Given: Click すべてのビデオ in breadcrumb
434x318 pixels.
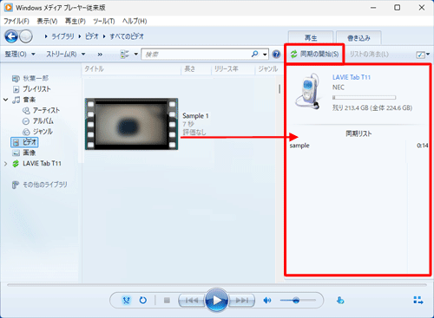Looking at the screenshot, I should [127, 36].
